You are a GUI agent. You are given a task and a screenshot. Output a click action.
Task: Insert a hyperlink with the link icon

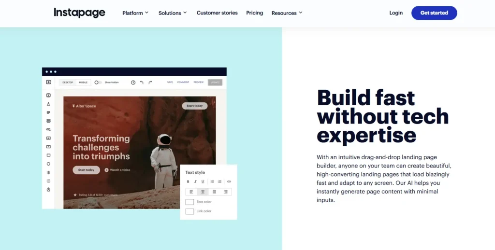229,181
